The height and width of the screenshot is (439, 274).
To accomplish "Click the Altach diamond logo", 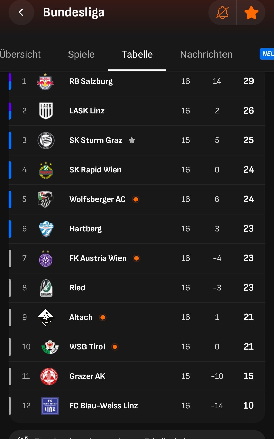I will (46, 317).
